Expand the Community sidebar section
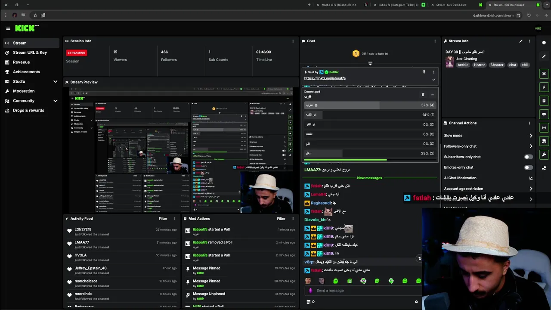This screenshot has width=551, height=310. tap(55, 101)
